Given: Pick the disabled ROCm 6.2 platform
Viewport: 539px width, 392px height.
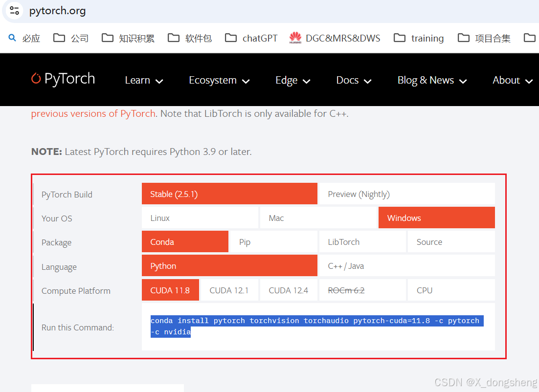Looking at the screenshot, I should [x=362, y=290].
